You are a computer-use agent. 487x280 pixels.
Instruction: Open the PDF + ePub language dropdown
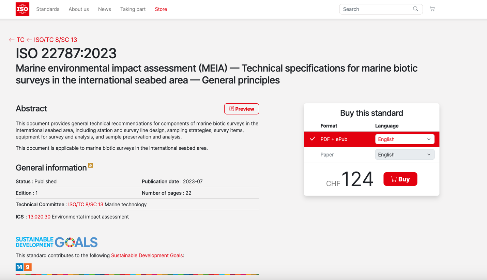click(x=405, y=139)
